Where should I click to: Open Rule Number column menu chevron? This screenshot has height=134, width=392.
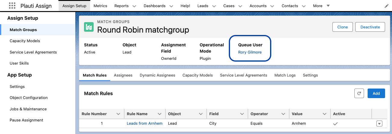[x=118, y=114]
